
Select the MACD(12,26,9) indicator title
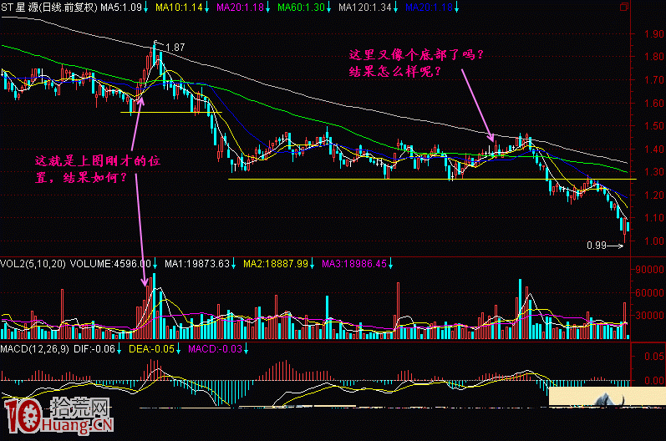click(x=34, y=349)
